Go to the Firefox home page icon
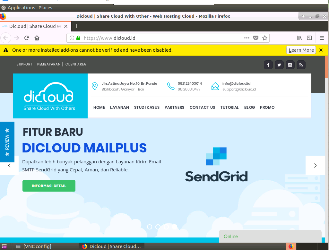 pyautogui.click(x=37, y=38)
